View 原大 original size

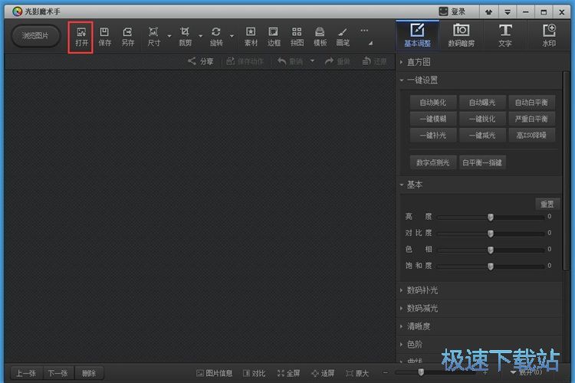tap(357, 373)
